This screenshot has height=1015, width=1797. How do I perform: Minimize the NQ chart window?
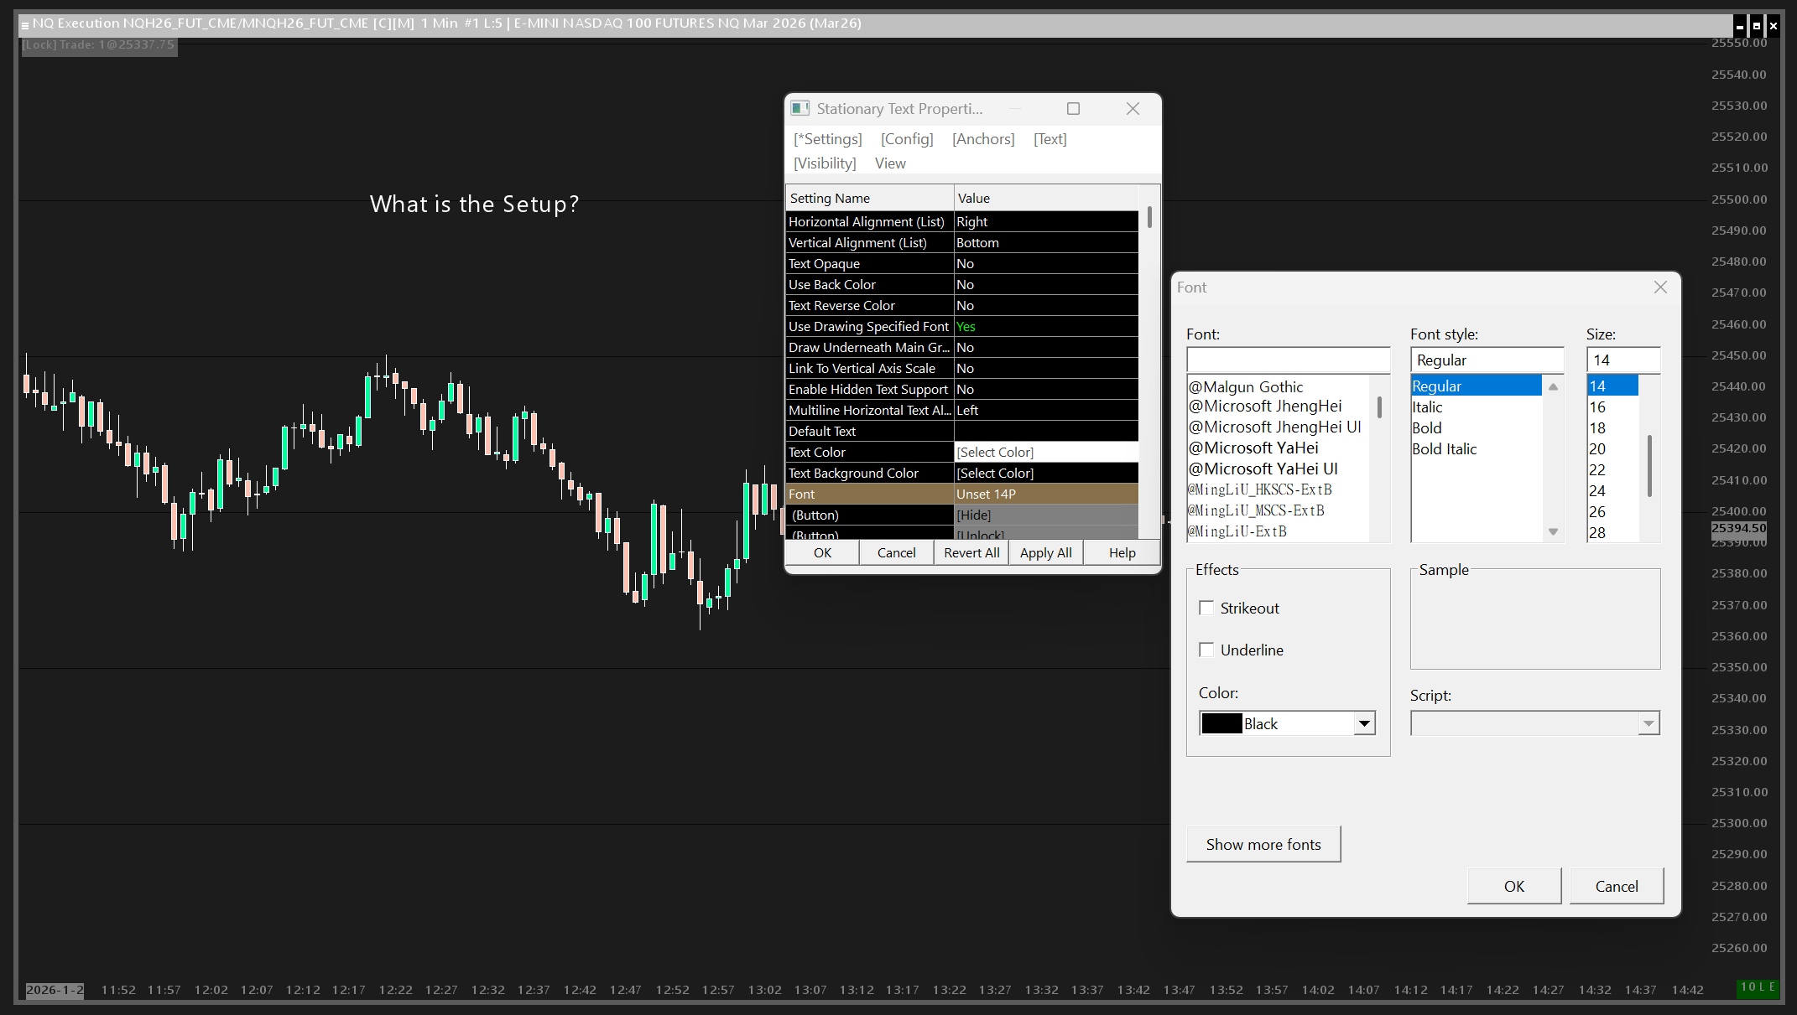point(1740,26)
